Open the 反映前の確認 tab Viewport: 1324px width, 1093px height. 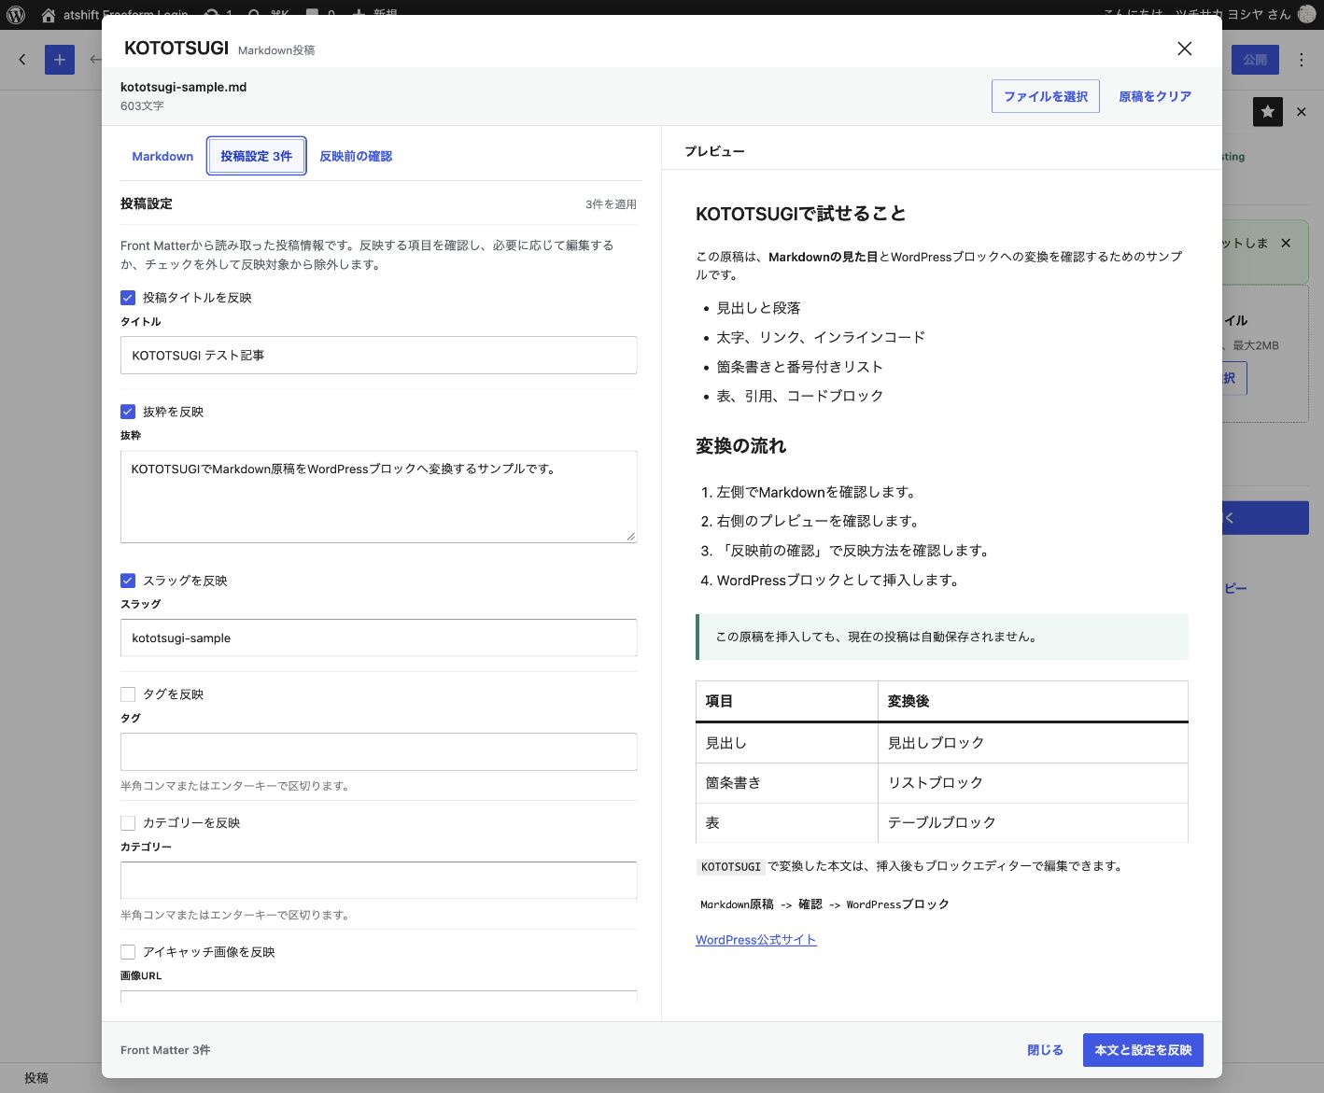(x=356, y=156)
